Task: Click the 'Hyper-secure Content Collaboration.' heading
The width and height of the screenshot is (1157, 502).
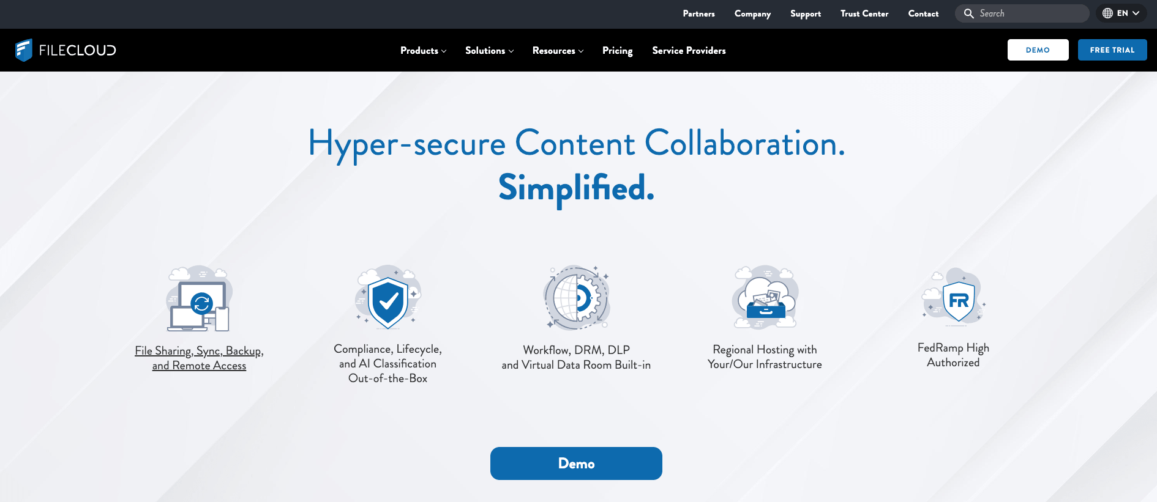Action: tap(577, 144)
